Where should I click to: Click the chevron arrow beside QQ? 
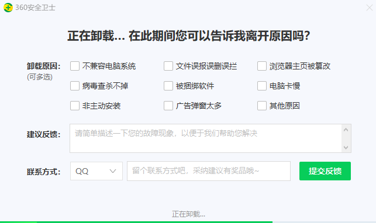point(113,171)
